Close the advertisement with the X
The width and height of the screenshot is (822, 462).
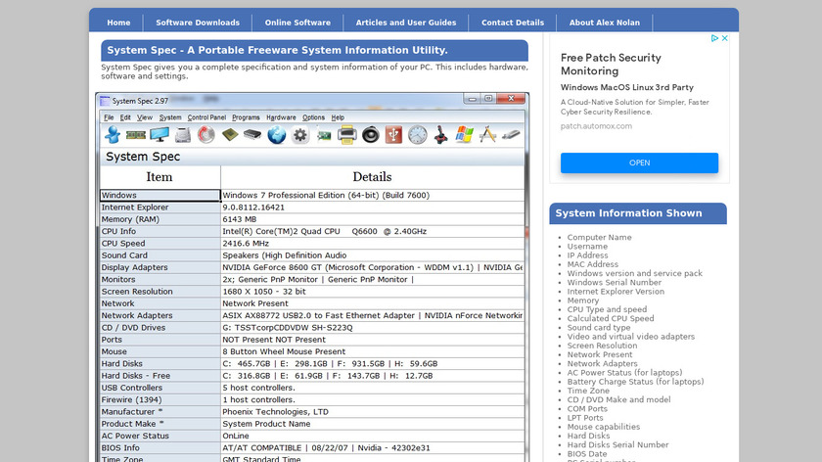tap(725, 38)
